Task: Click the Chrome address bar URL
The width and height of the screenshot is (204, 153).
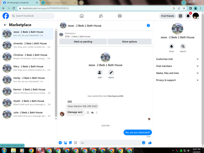Action: tap(46, 8)
